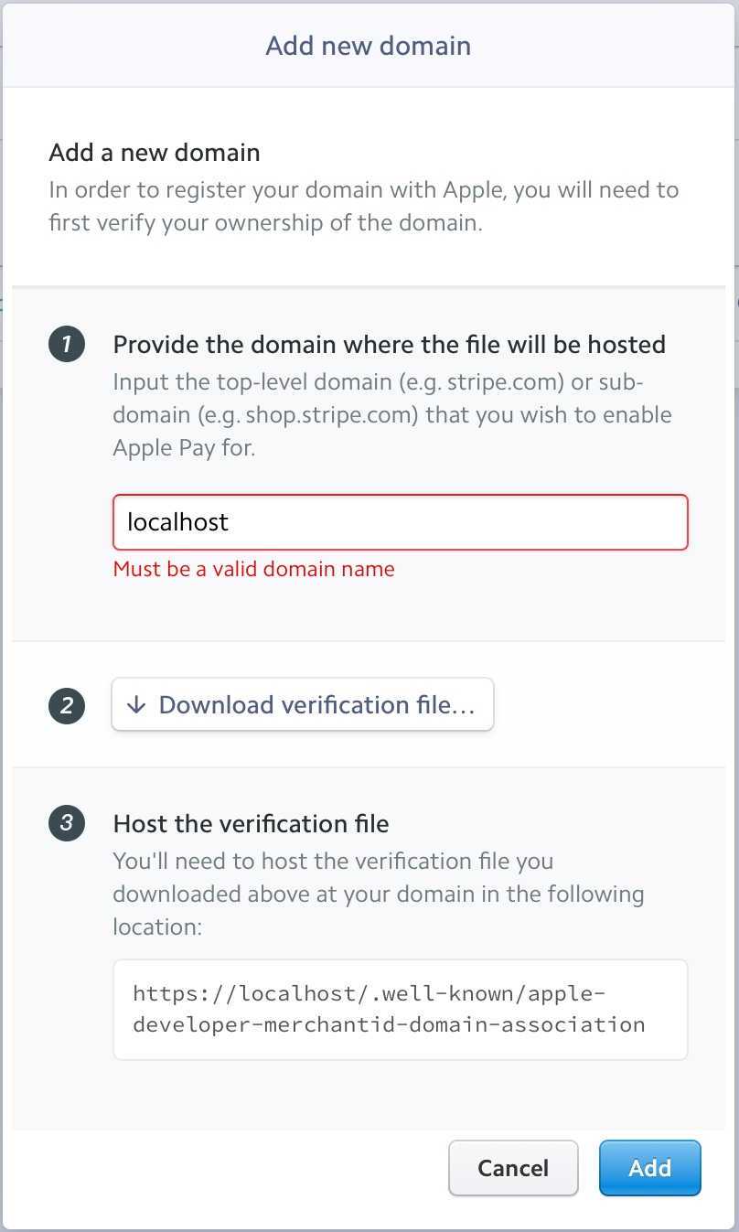
Task: Click the Apple ownership verification description
Action: tap(363, 206)
